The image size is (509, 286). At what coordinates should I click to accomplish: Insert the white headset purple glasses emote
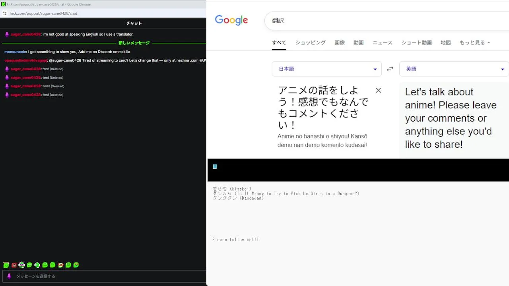[x=21, y=265]
